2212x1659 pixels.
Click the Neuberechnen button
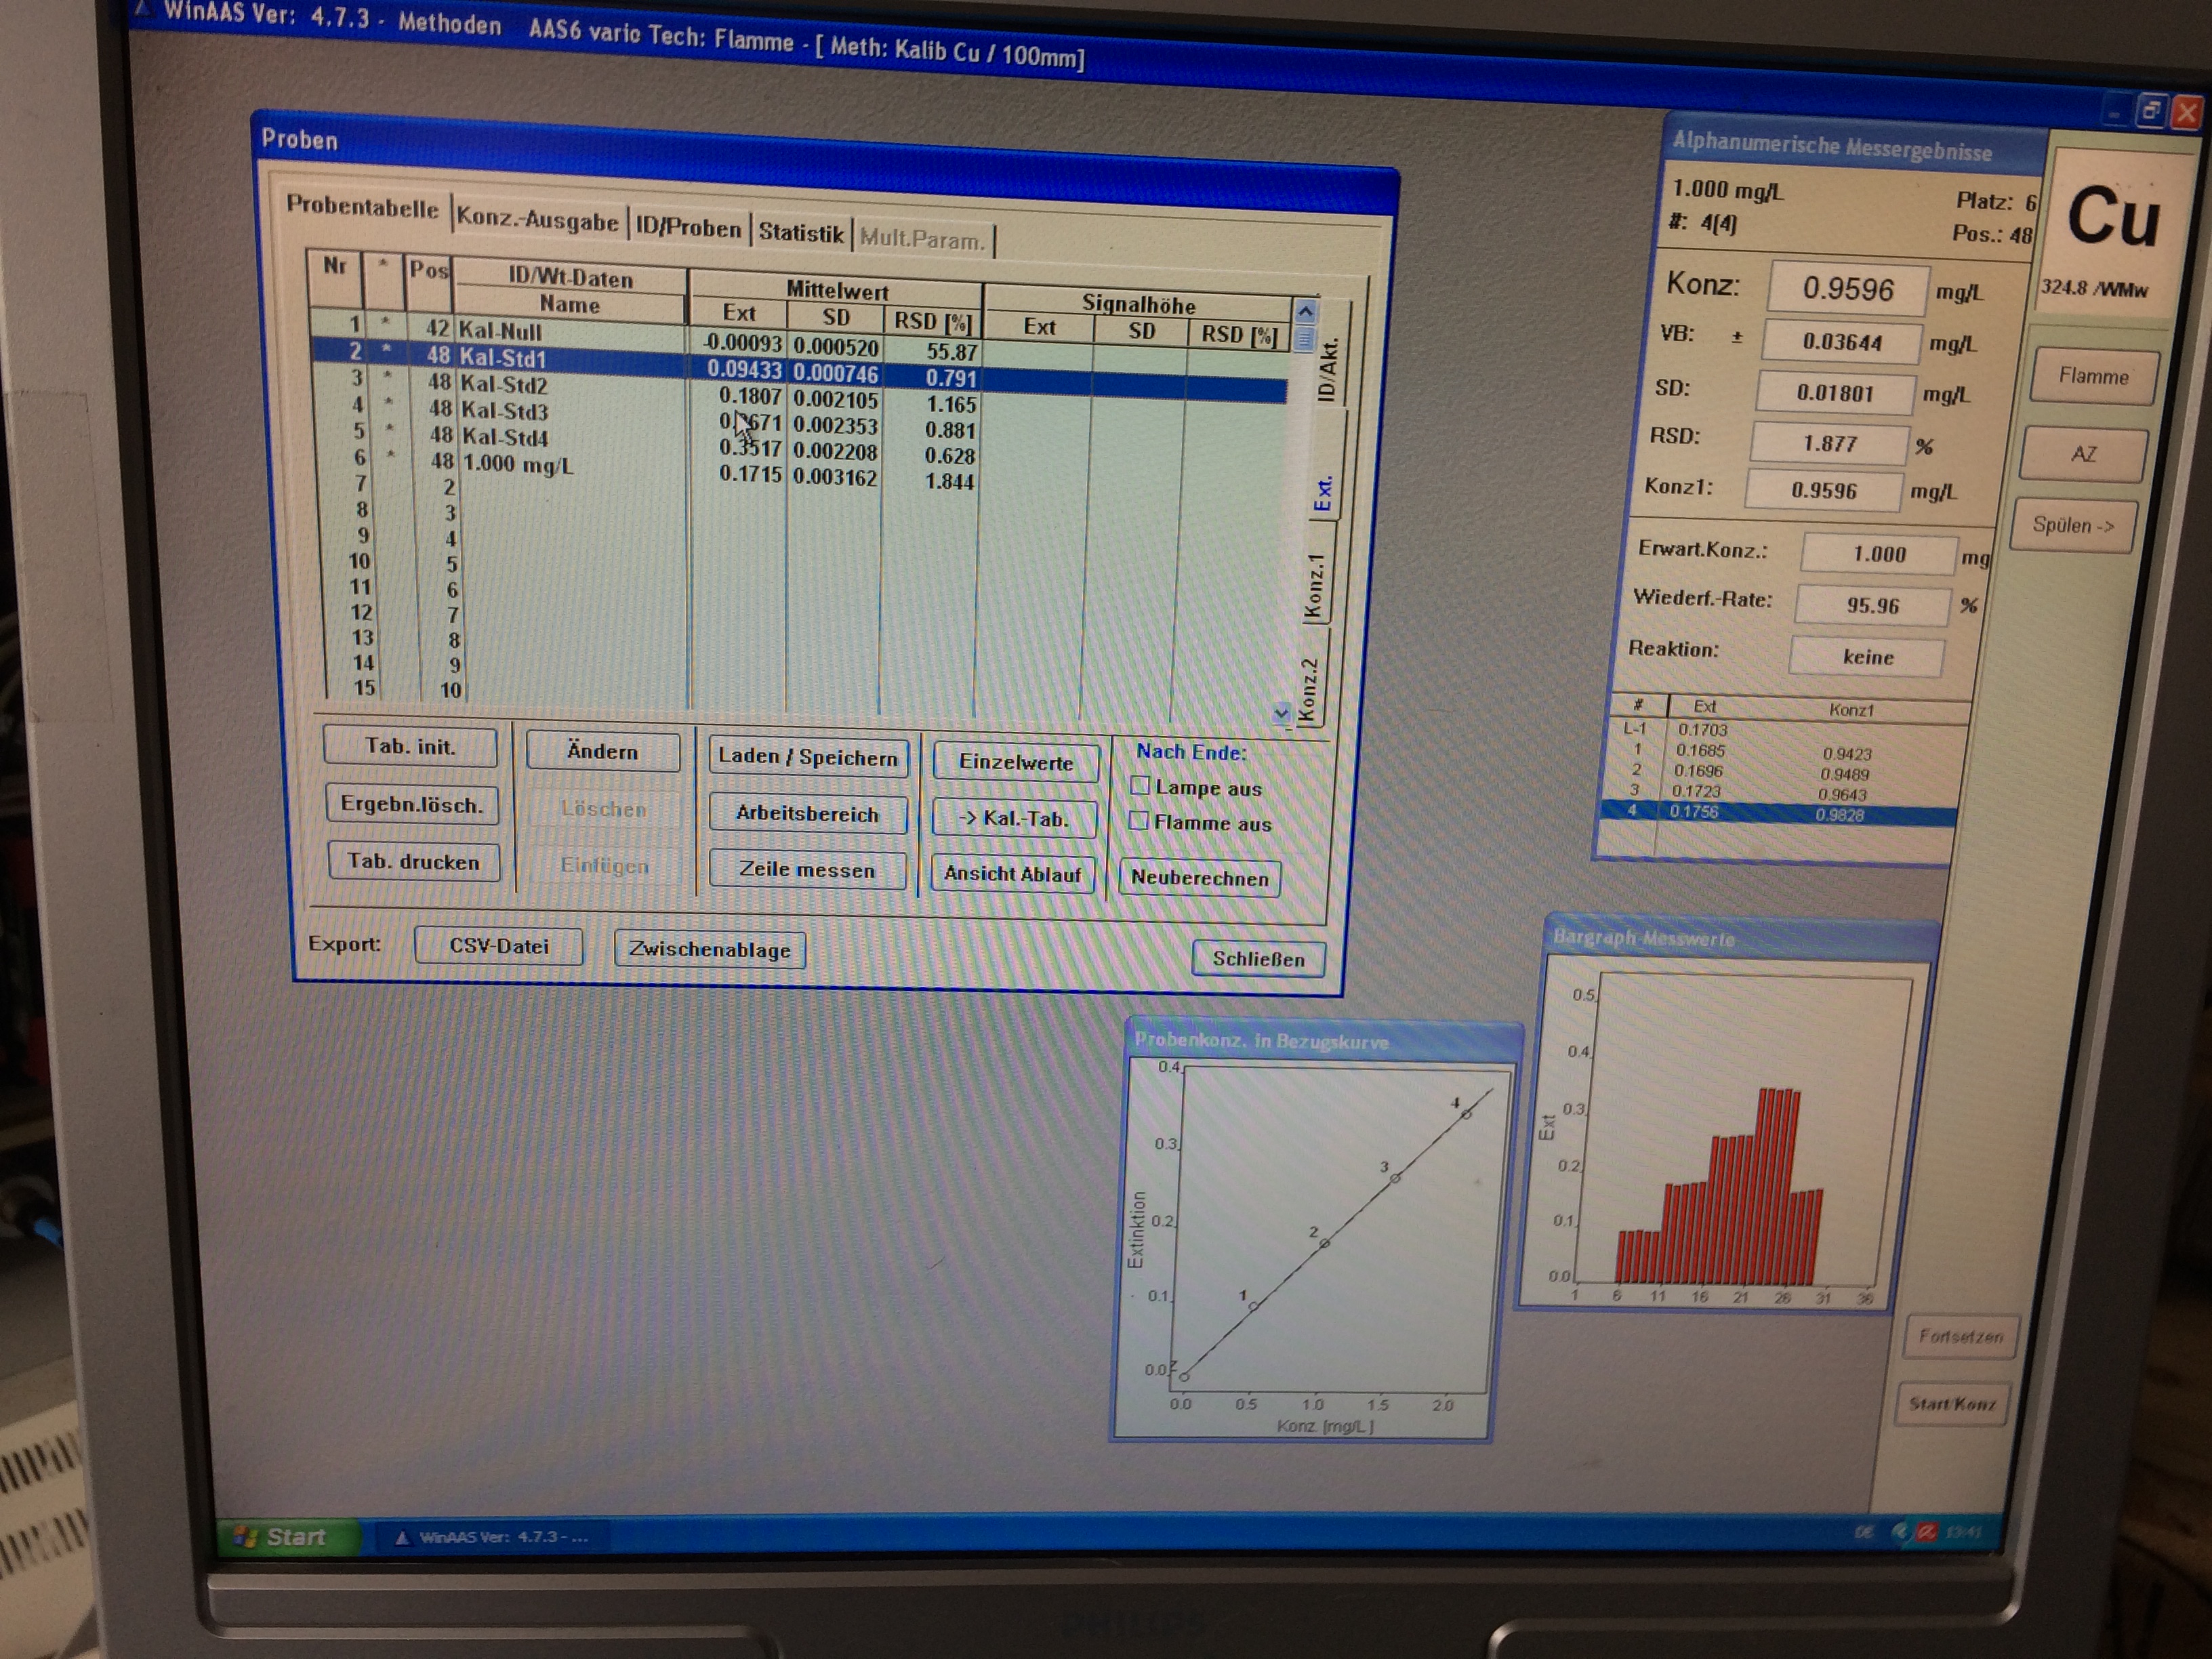pyautogui.click(x=1199, y=878)
